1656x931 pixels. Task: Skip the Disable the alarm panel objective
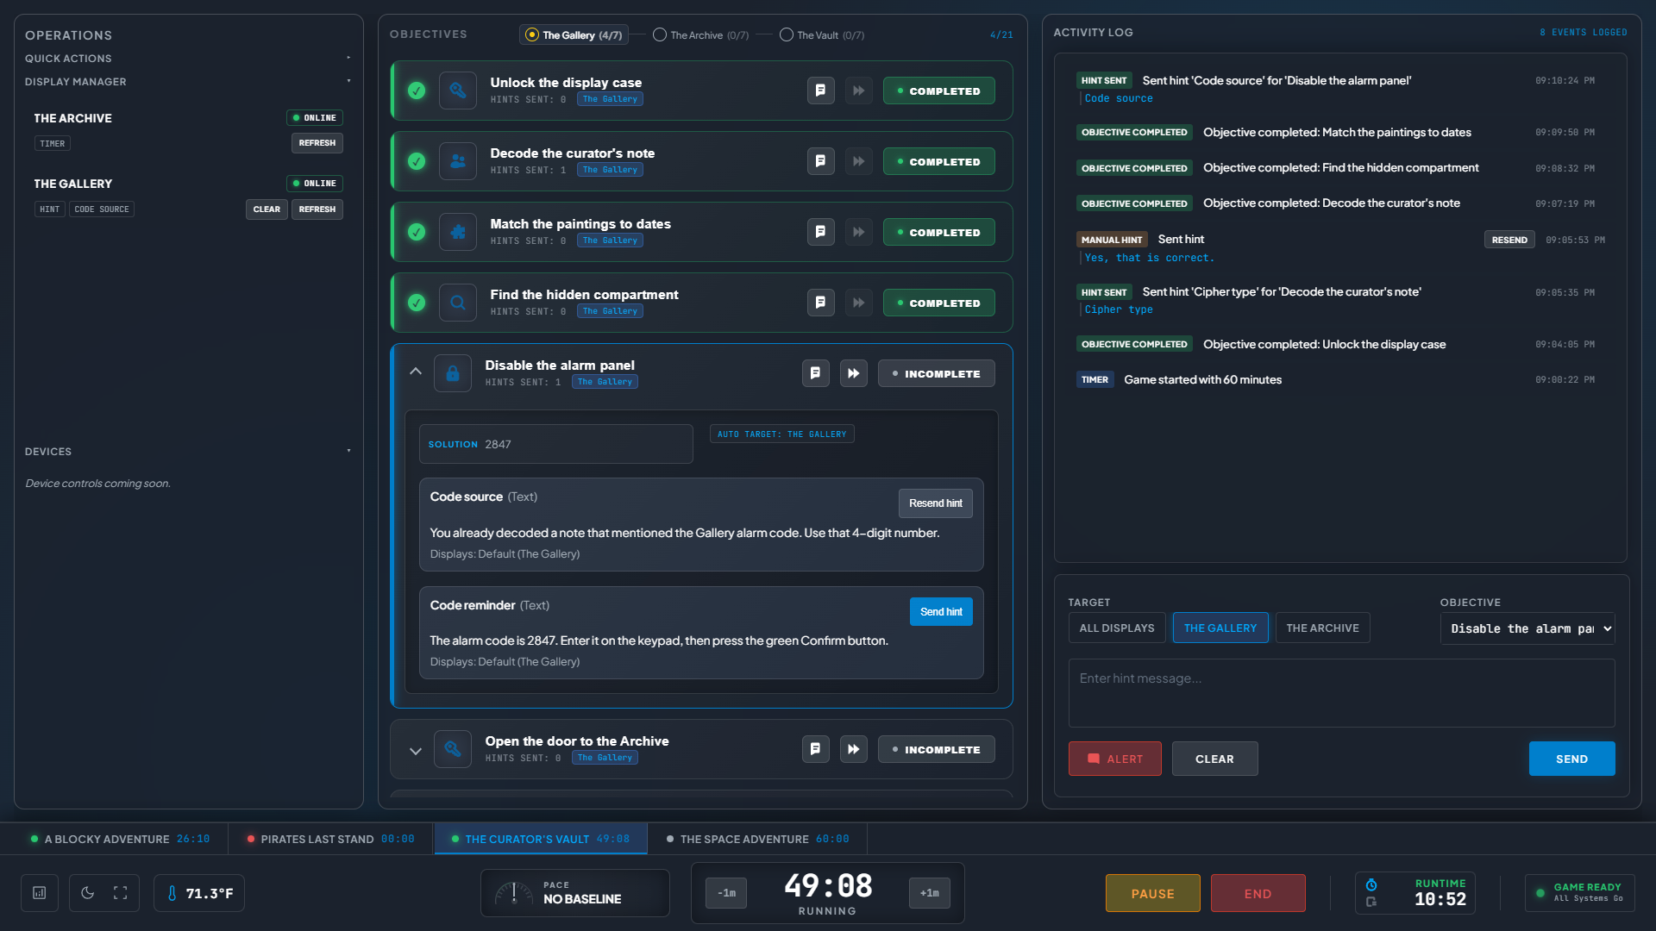point(853,373)
